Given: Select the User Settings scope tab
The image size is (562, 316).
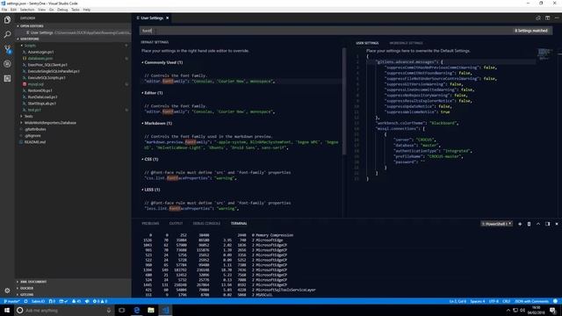Looking at the screenshot, I should pos(367,43).
